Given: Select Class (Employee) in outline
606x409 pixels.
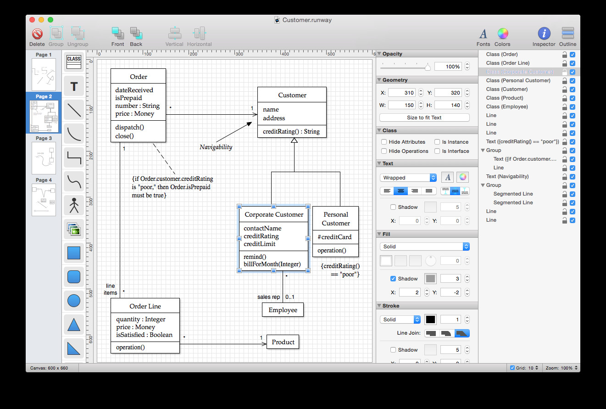Looking at the screenshot, I should (x=507, y=107).
